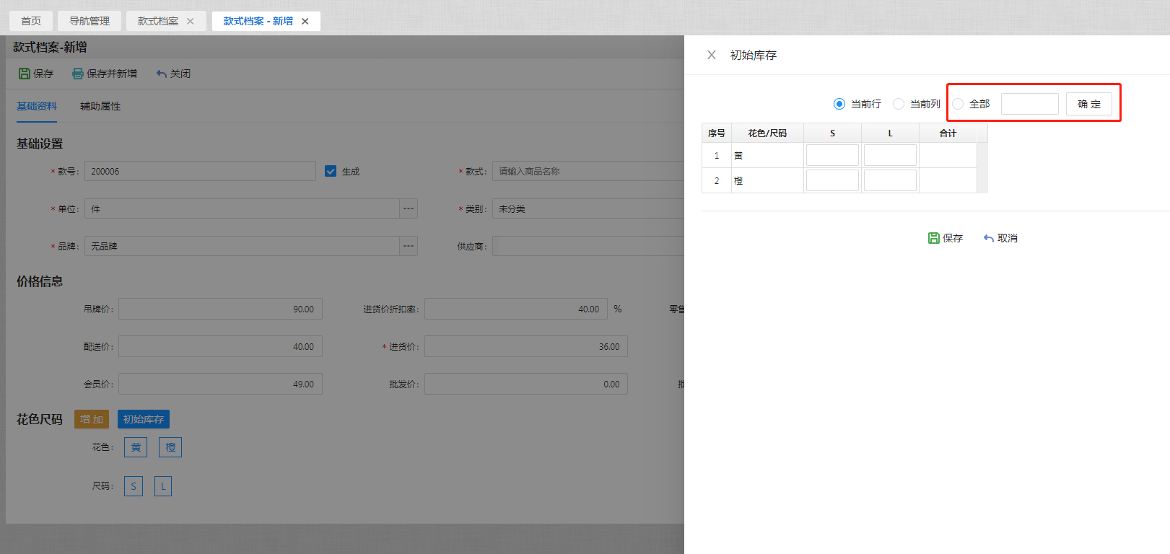The height and width of the screenshot is (554, 1170).
Task: Select the S size tag
Action: click(x=134, y=486)
